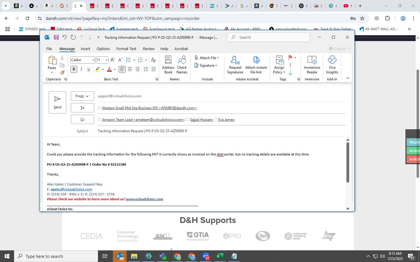Open the Immersive Reader
420x262 pixels.
point(312,65)
